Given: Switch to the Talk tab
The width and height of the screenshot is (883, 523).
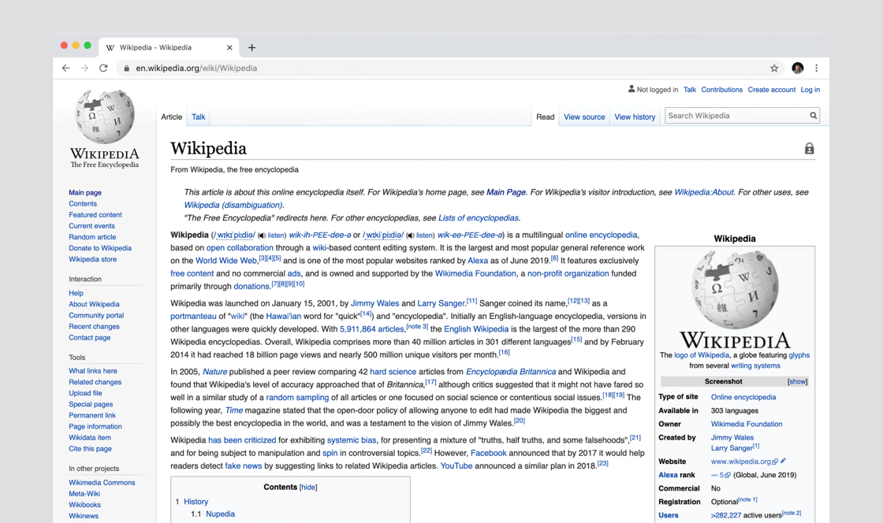Looking at the screenshot, I should coord(198,117).
